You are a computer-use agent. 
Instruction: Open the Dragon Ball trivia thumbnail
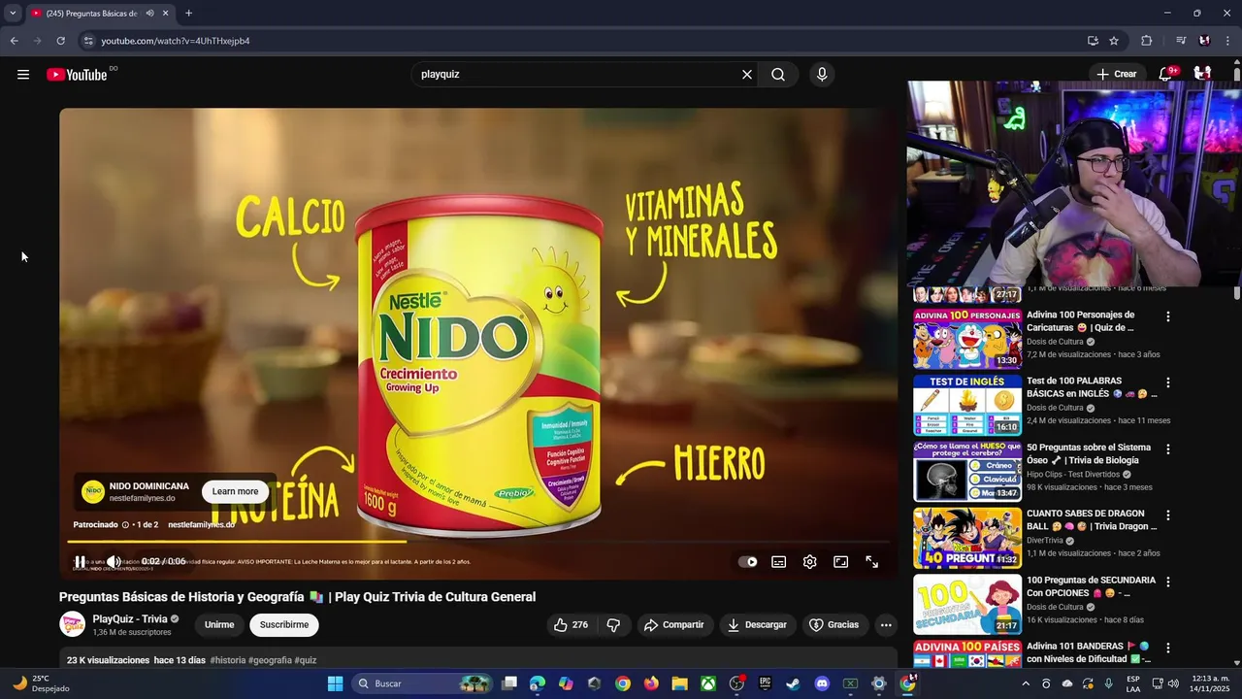coord(967,538)
